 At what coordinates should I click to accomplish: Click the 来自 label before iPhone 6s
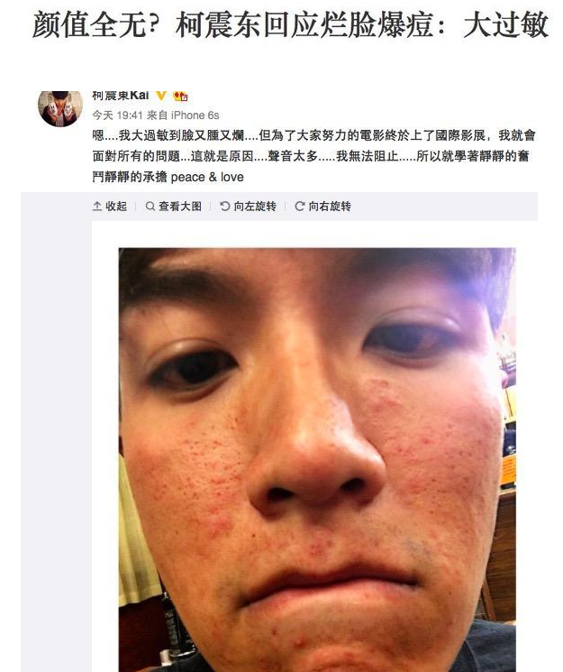pos(157,115)
